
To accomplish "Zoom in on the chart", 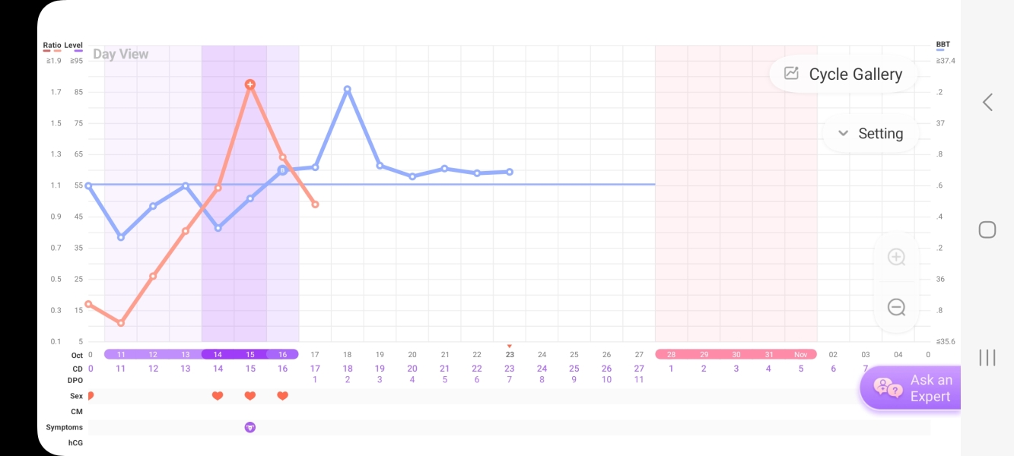I will 896,257.
